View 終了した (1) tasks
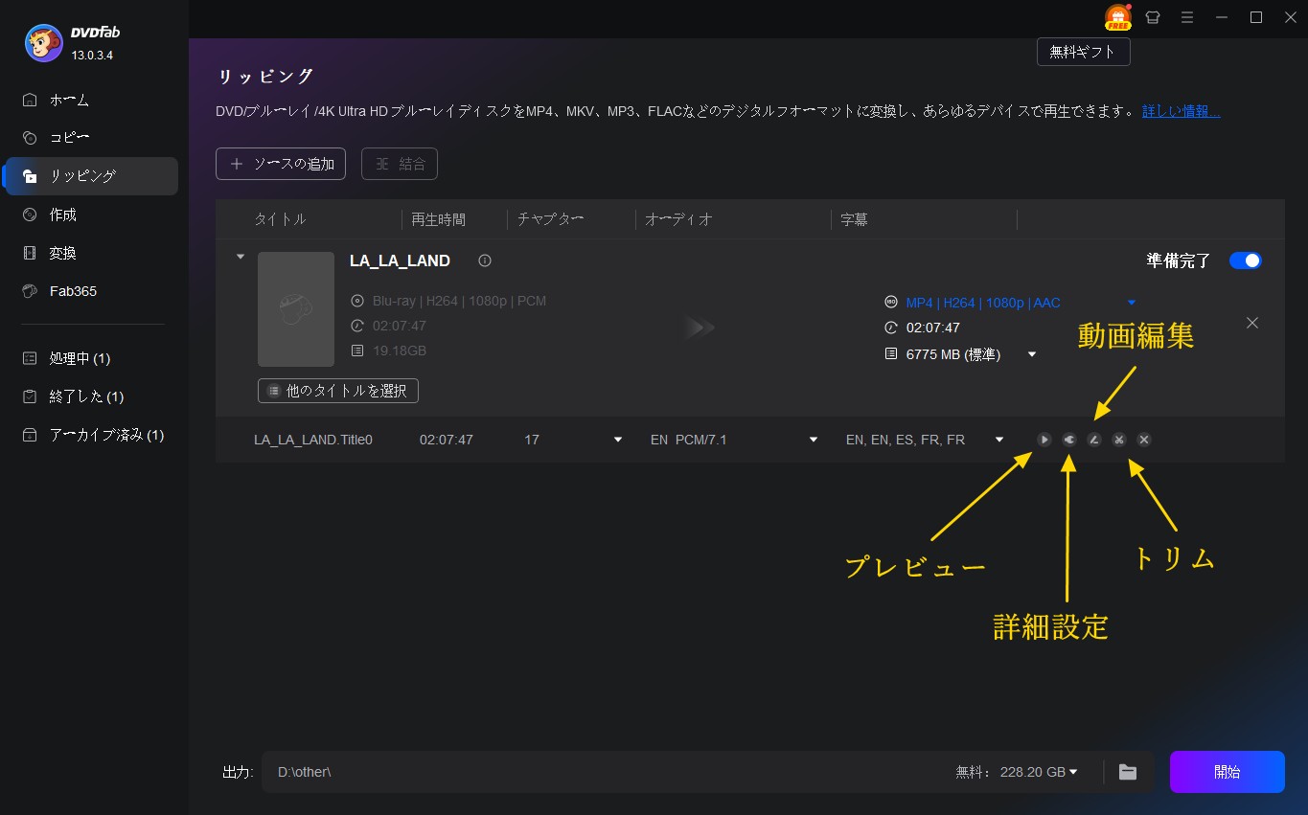This screenshot has width=1308, height=815. coord(91,396)
